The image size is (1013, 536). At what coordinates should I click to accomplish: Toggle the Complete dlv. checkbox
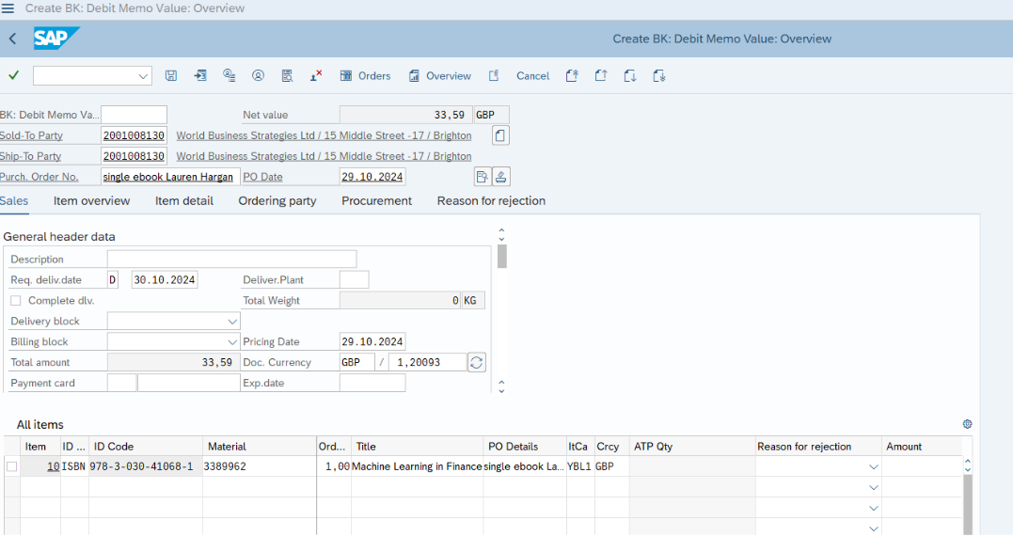(15, 300)
